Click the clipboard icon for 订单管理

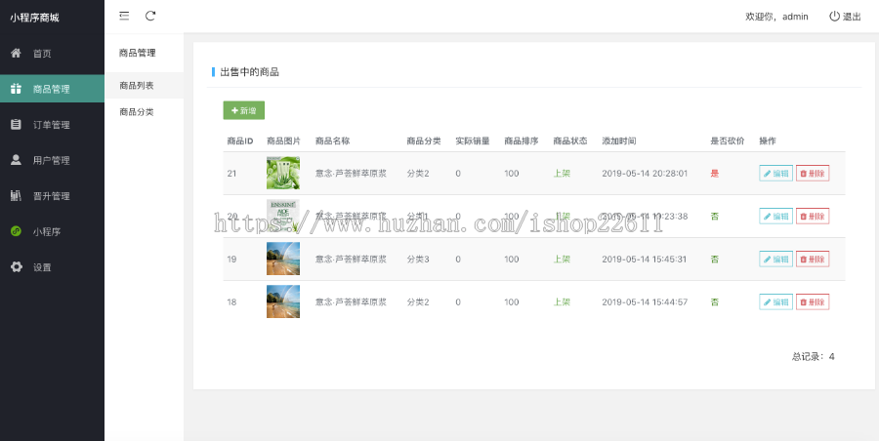click(x=17, y=125)
